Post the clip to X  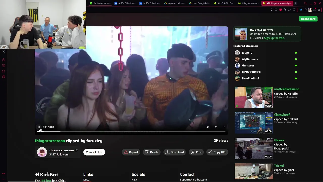point(196,152)
